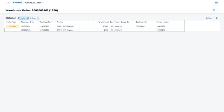The height and width of the screenshot is (112, 224).
Task: Click the Warehouse Task column header
Action: pos(46,22)
